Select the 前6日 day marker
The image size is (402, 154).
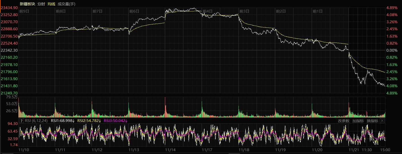pyautogui.click(x=134, y=11)
